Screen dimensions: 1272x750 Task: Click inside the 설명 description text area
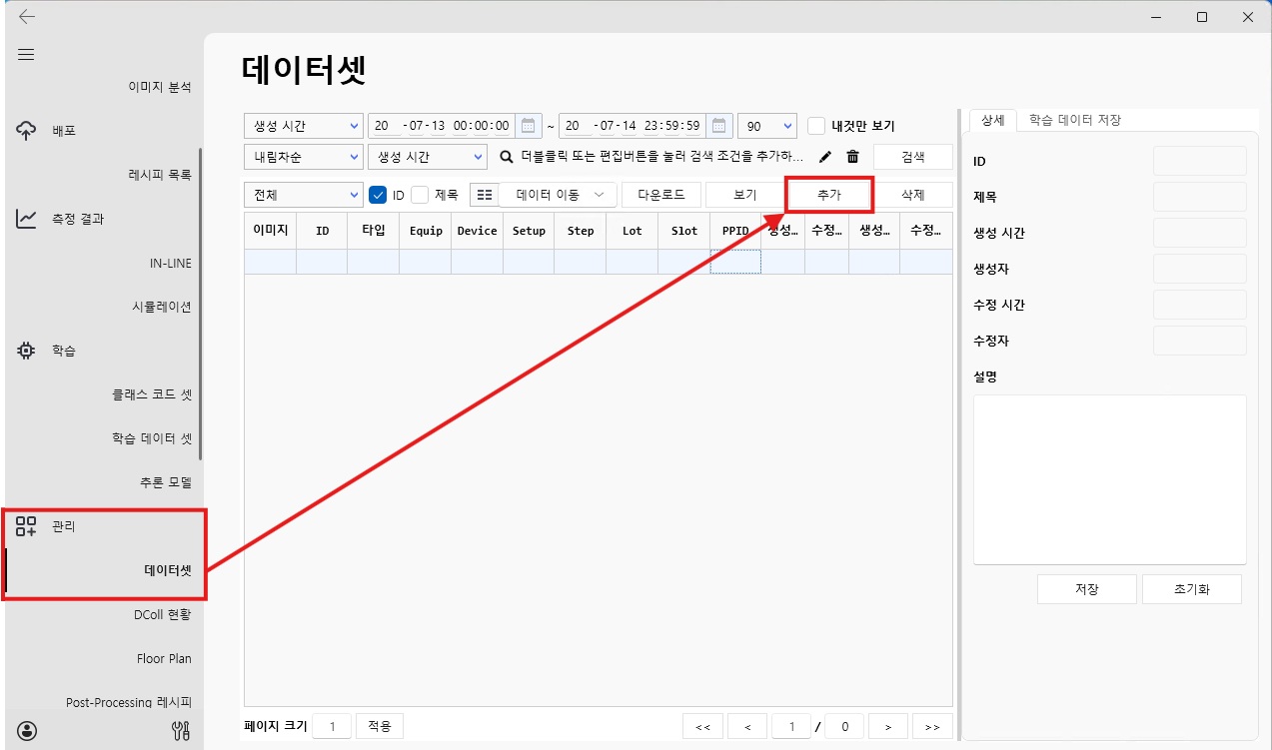point(1109,479)
